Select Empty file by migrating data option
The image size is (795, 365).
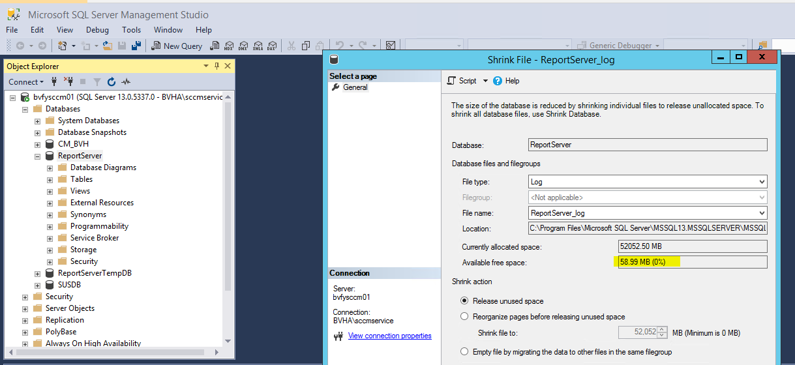pyautogui.click(x=464, y=352)
